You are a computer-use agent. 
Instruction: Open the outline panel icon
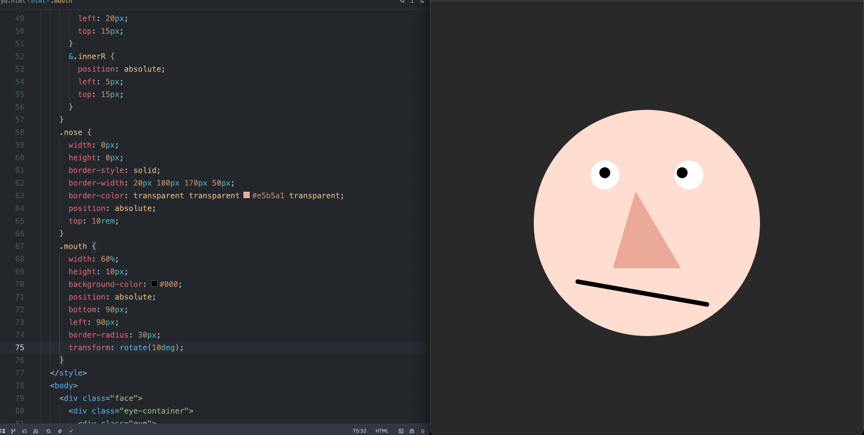pos(24,431)
